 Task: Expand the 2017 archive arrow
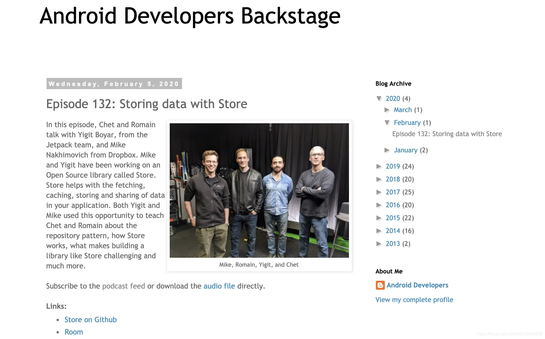click(379, 192)
